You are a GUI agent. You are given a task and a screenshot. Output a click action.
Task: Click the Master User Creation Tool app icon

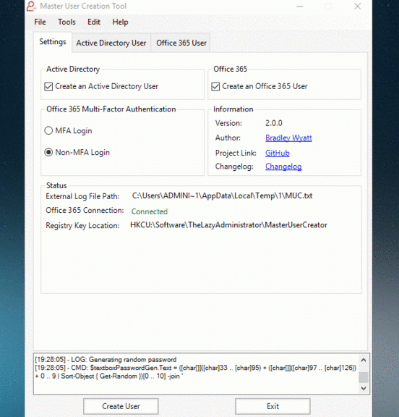pos(31,6)
